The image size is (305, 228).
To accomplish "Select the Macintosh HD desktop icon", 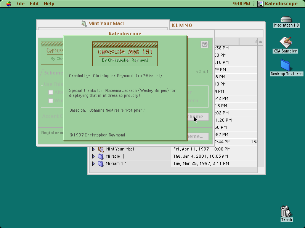I will point(286,20).
